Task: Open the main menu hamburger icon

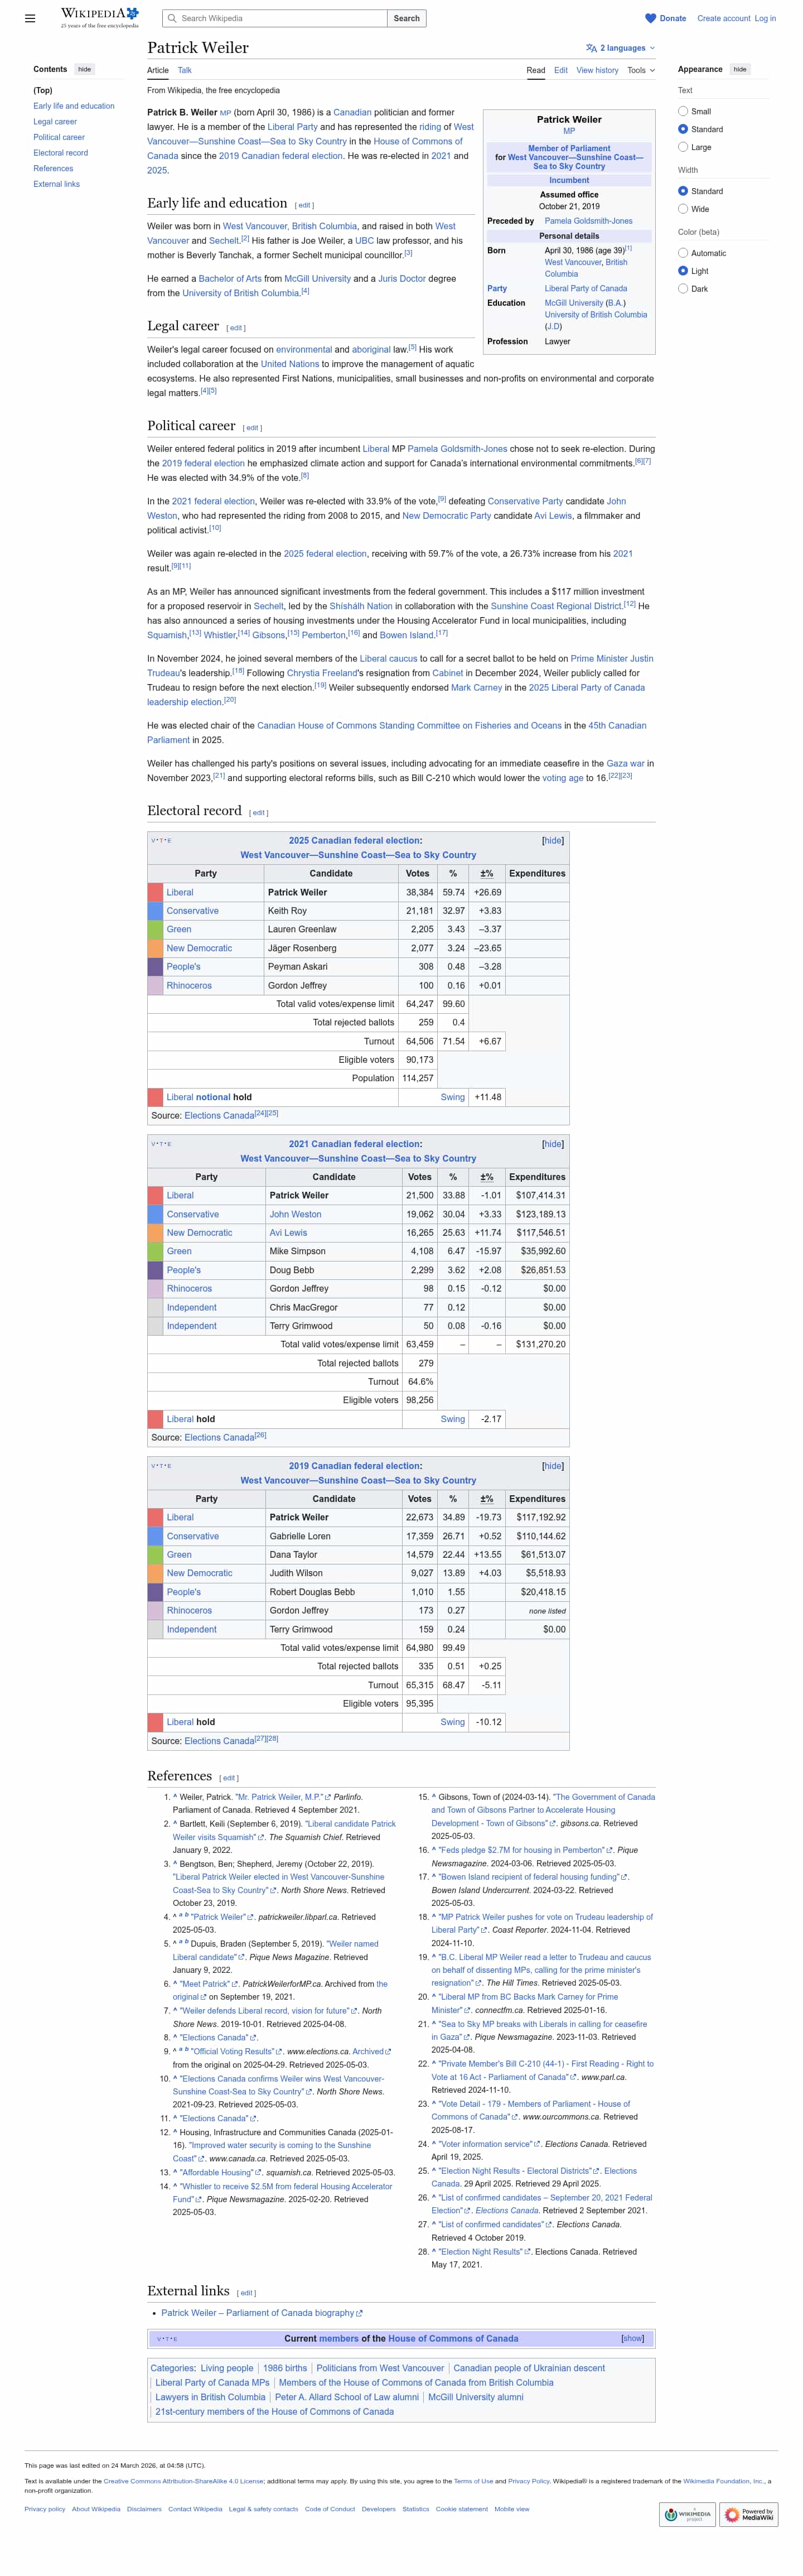Action: click(30, 18)
